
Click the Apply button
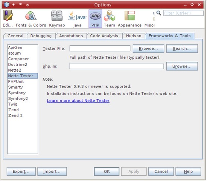[134, 172]
